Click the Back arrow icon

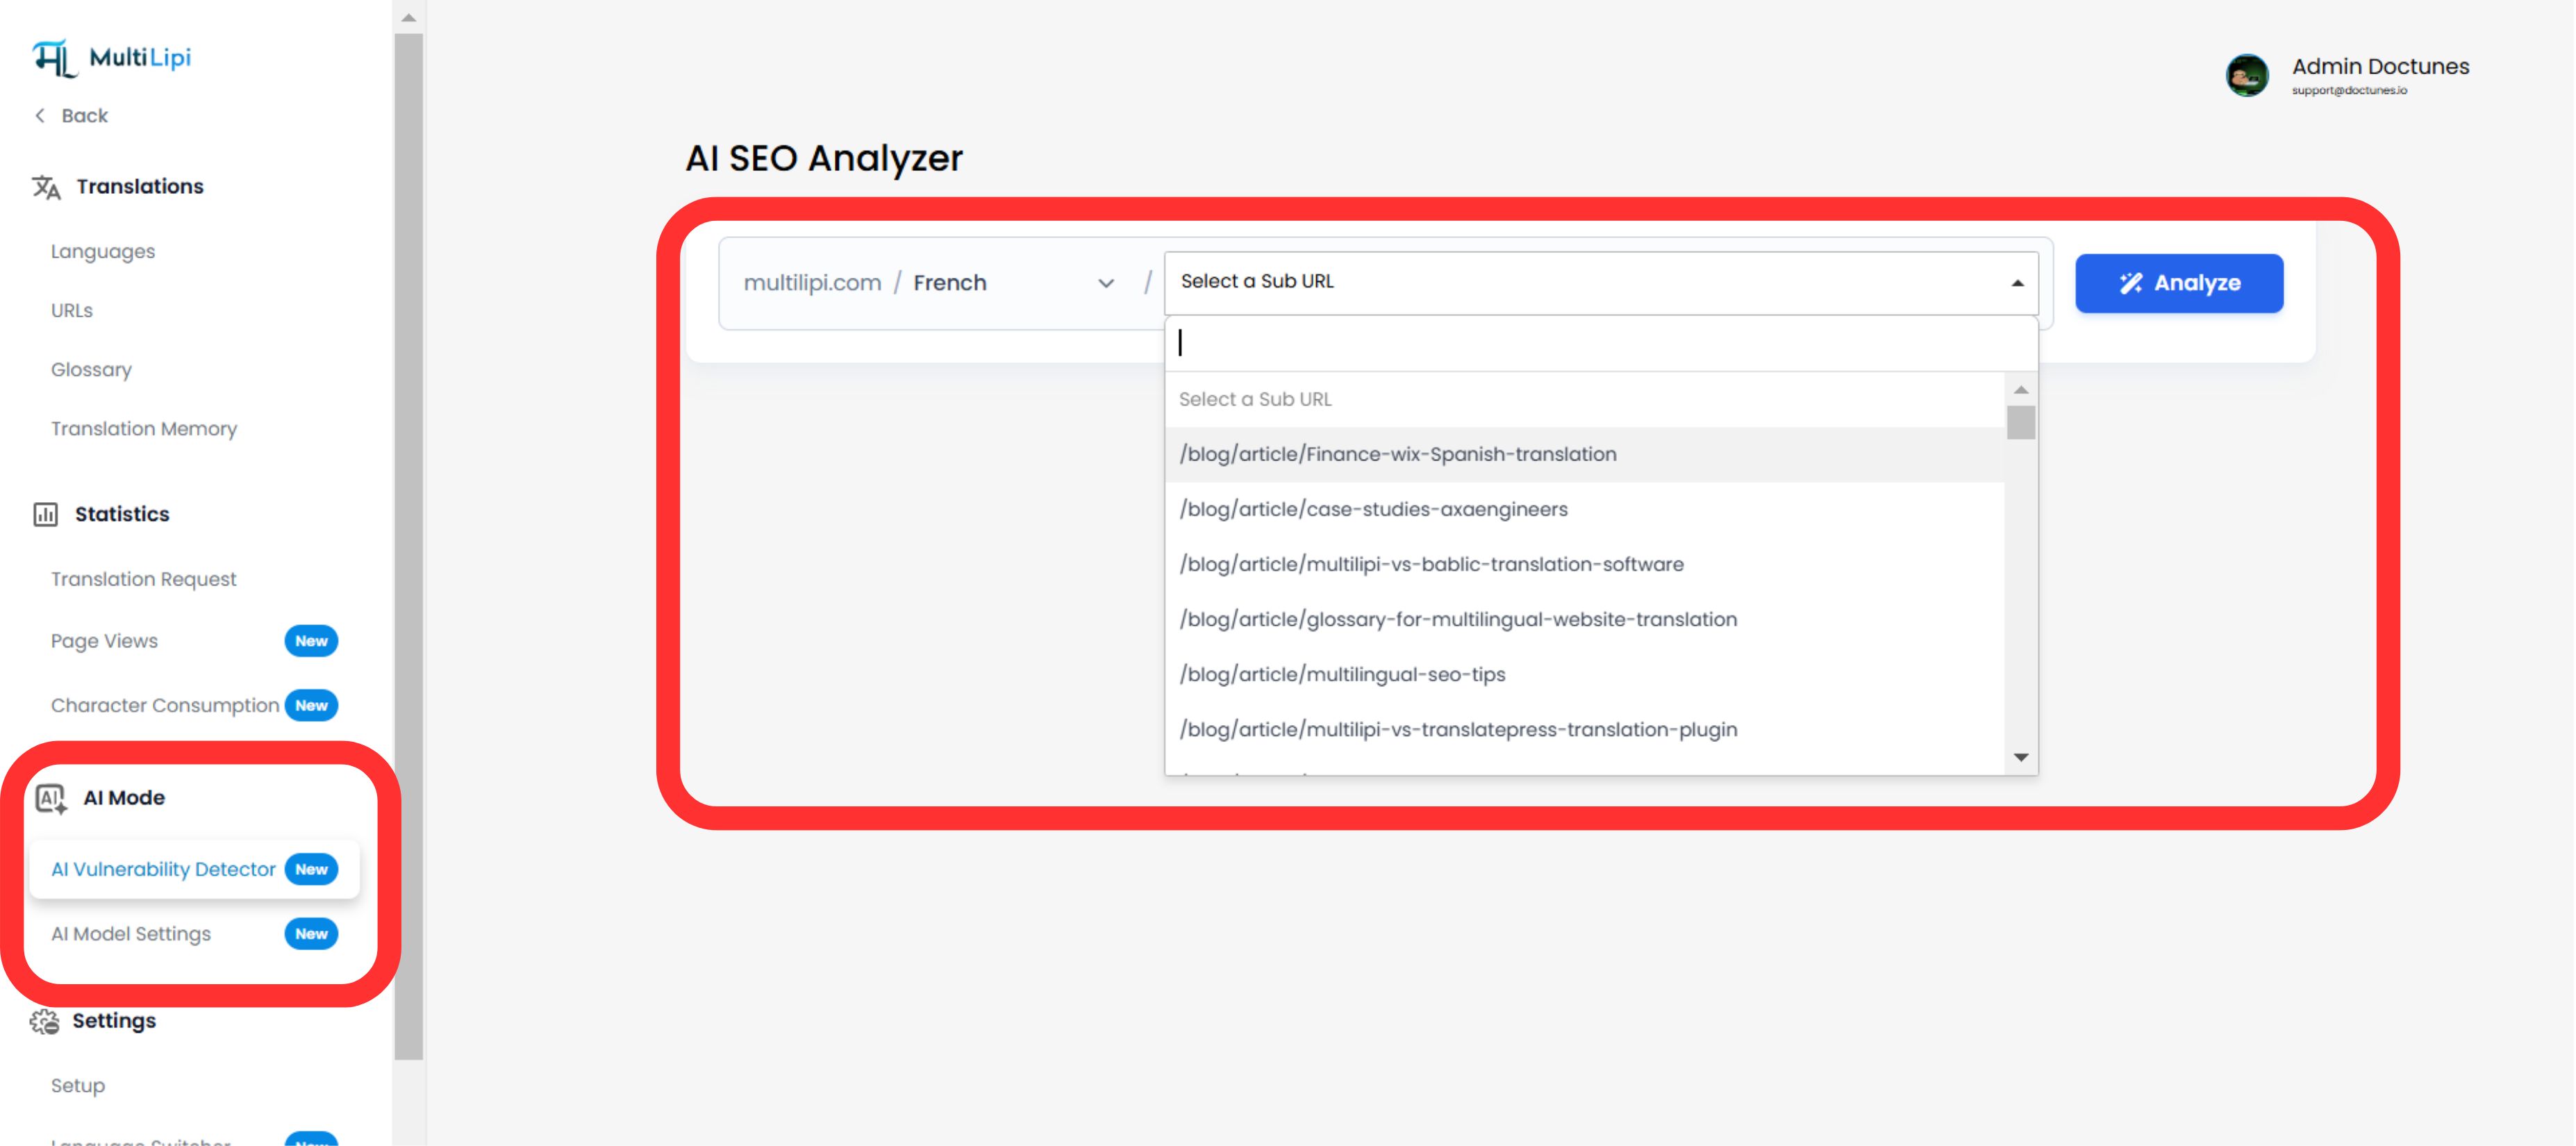coord(40,115)
